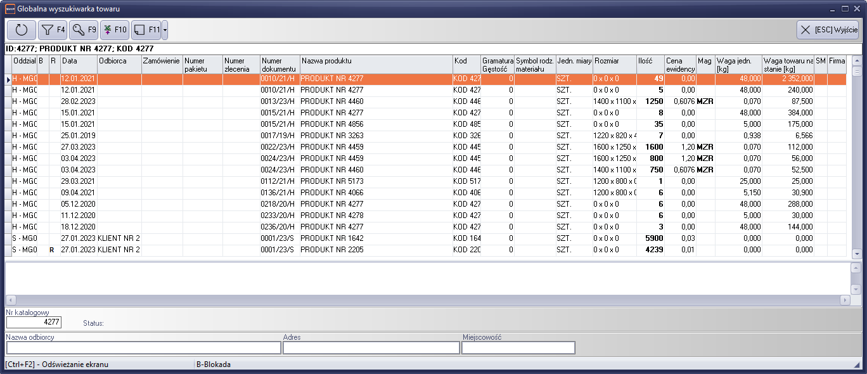Image resolution: width=867 pixels, height=374 pixels.
Task: Click the Nazwa odbiorcy text field
Action: 143,347
